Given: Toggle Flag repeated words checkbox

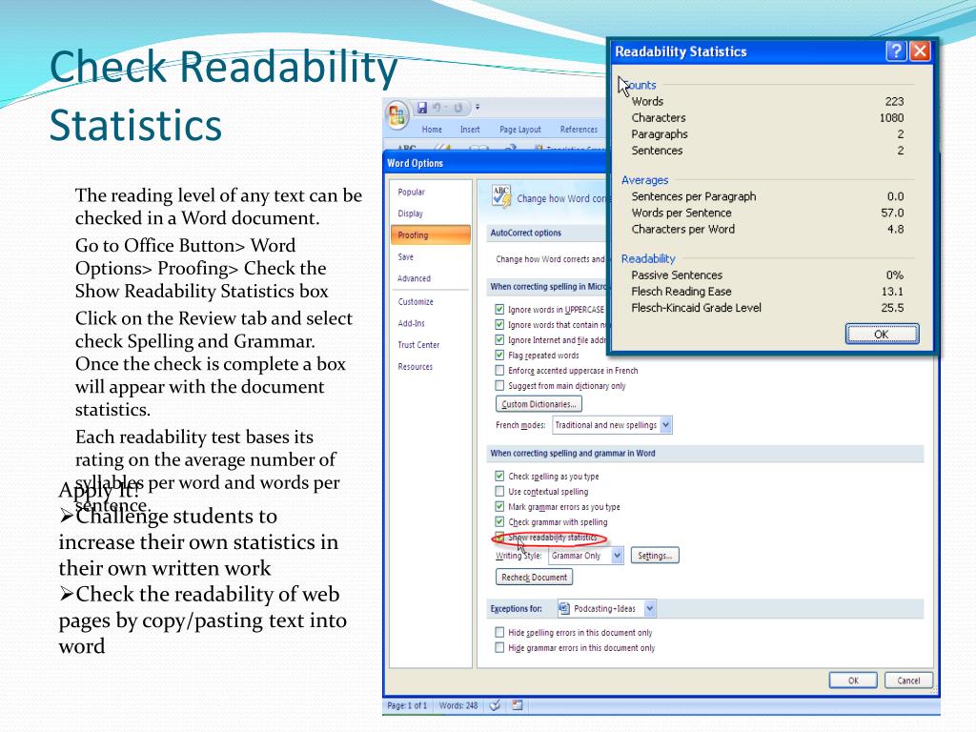Looking at the screenshot, I should click(x=499, y=355).
